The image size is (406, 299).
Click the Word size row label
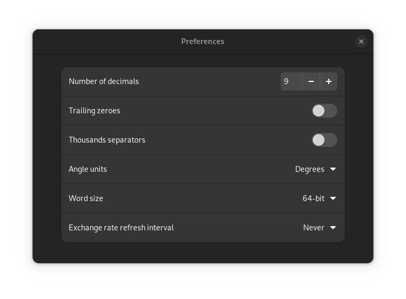[x=86, y=198]
